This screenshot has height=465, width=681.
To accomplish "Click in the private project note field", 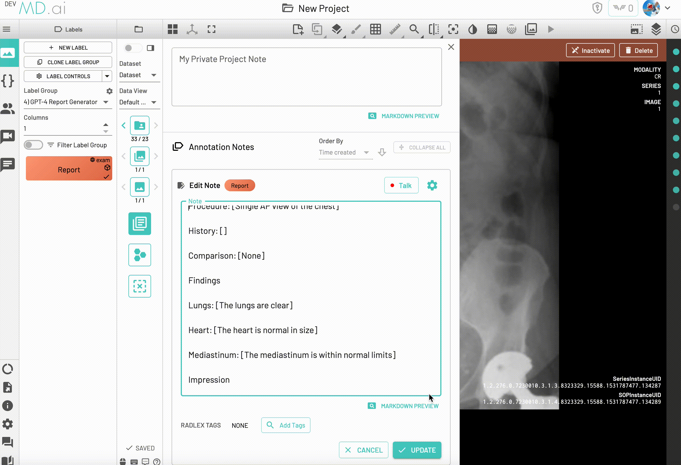I will [x=307, y=77].
